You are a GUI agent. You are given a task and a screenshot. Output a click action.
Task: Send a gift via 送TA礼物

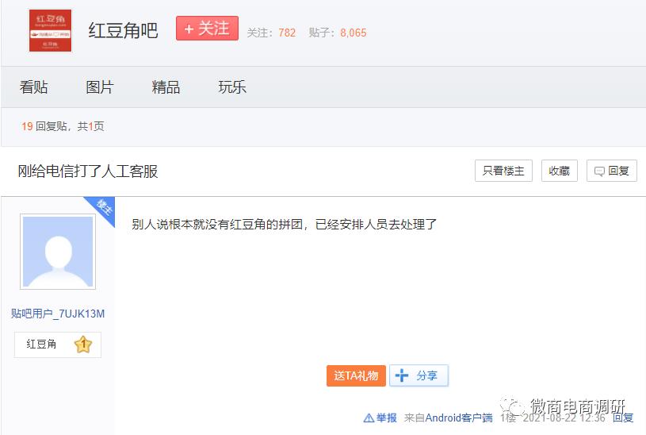[x=356, y=375]
